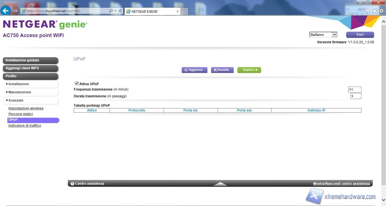Open the browser Tools gear icon

coord(381,11)
